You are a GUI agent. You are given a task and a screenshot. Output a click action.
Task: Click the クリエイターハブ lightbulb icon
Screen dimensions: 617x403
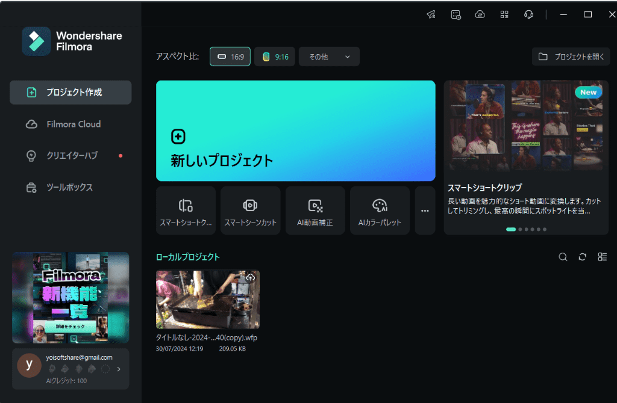(x=31, y=156)
